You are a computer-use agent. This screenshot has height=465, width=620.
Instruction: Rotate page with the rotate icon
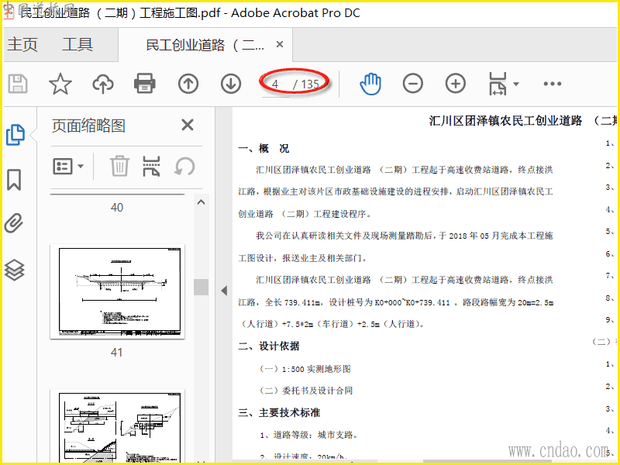click(184, 167)
